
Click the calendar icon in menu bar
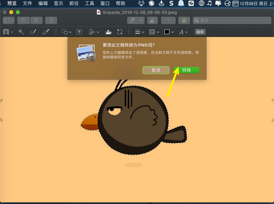[235, 3]
